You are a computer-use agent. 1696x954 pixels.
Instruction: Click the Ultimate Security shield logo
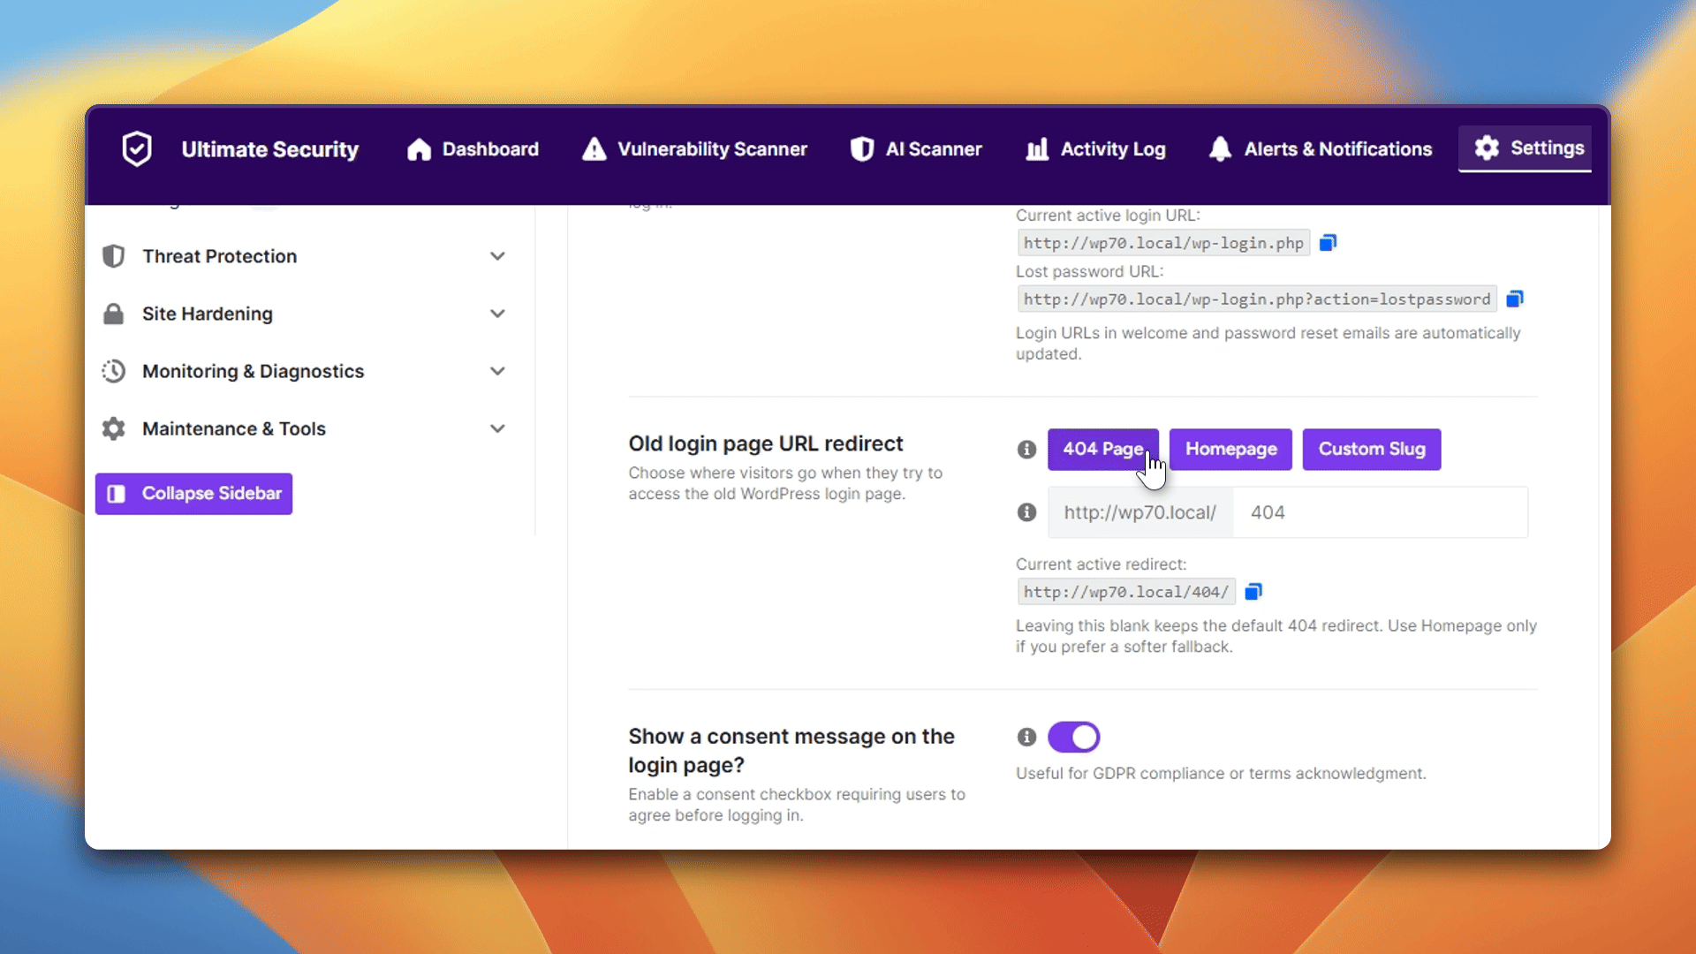(137, 148)
